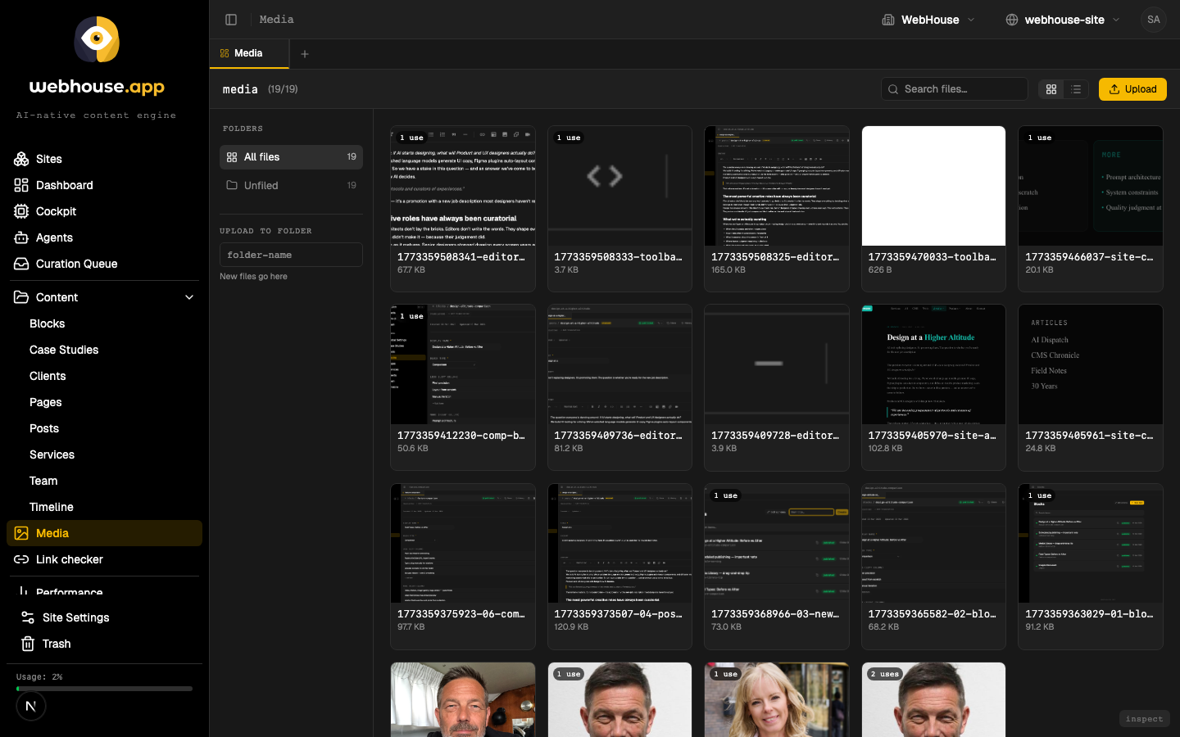
Task: Open the Clients collection
Action: click(48, 376)
